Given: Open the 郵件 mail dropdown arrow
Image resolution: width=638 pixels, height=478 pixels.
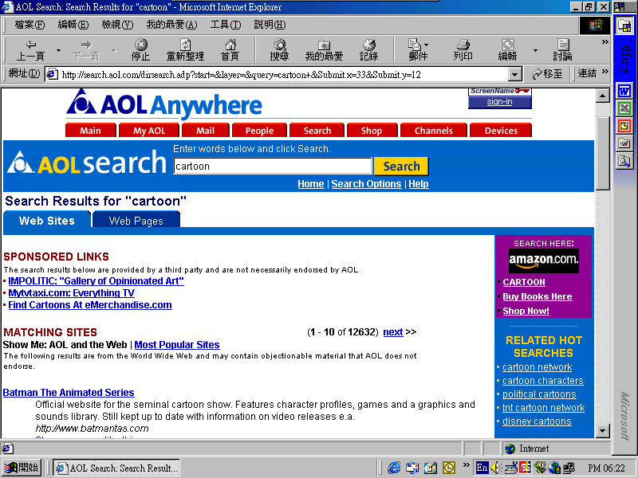Looking at the screenshot, I should (426, 45).
